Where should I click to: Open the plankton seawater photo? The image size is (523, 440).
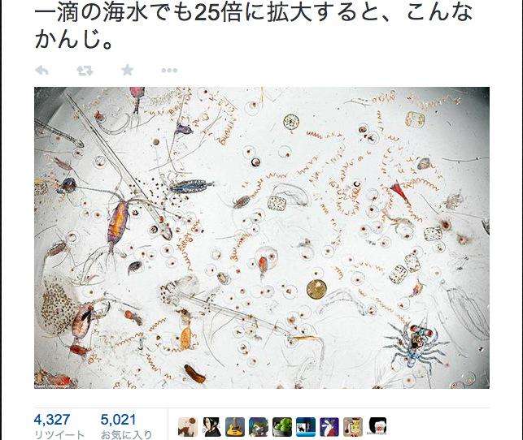[262, 238]
